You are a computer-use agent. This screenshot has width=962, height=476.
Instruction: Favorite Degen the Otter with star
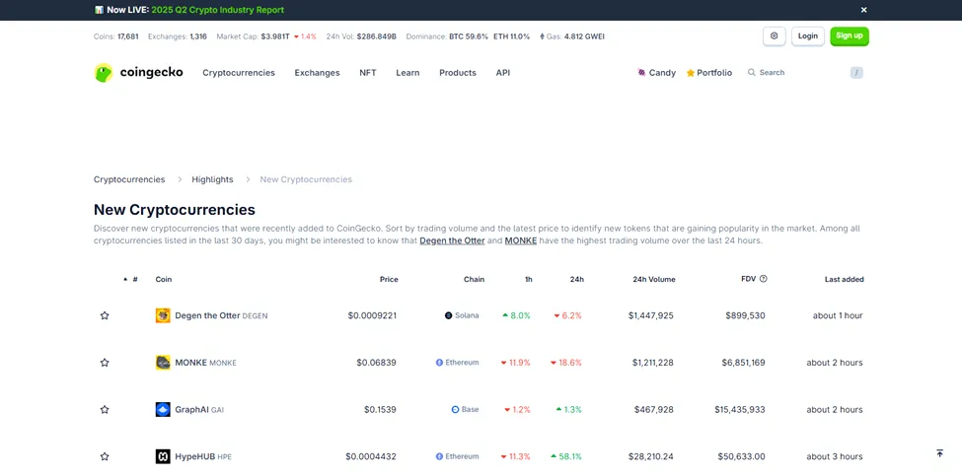tap(105, 315)
